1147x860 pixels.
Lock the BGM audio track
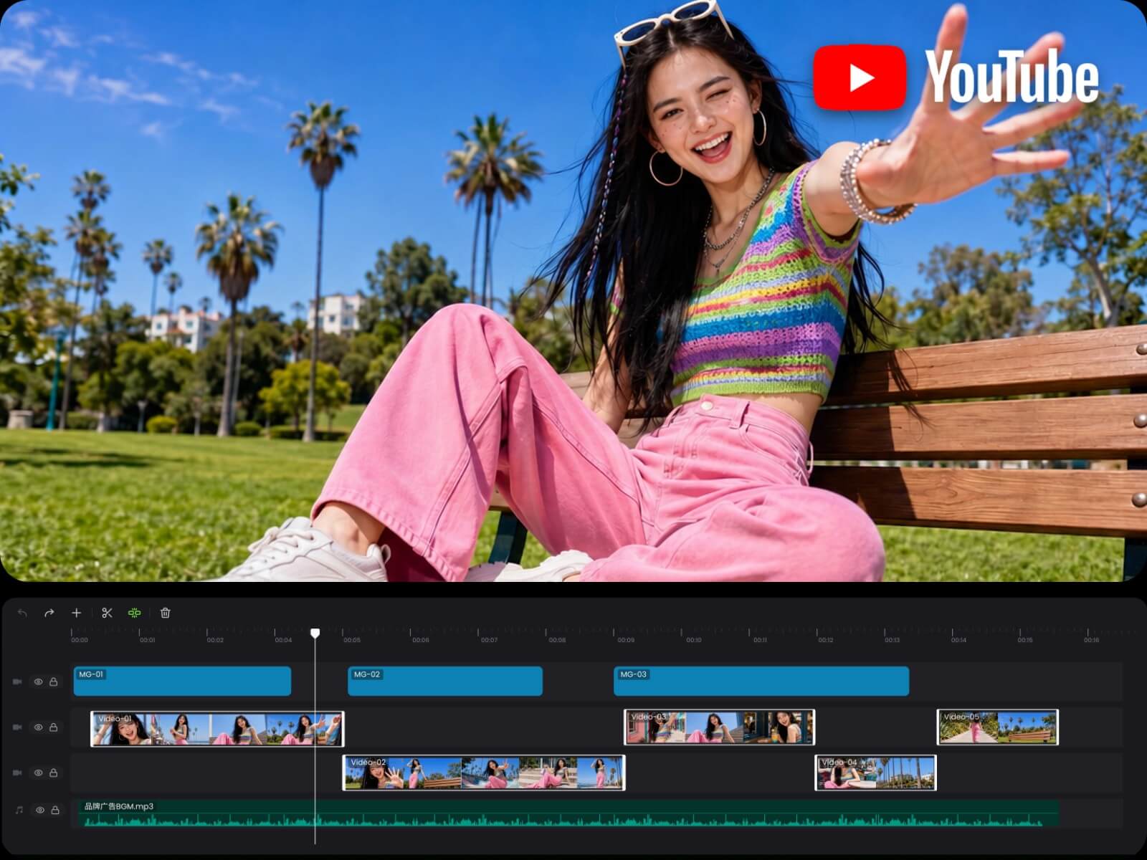(x=54, y=810)
